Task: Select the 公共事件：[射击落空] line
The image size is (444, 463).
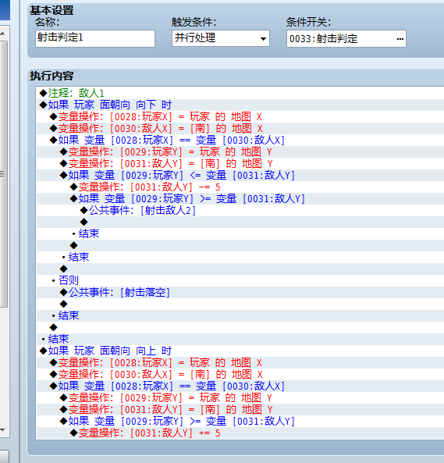Action: (240, 292)
